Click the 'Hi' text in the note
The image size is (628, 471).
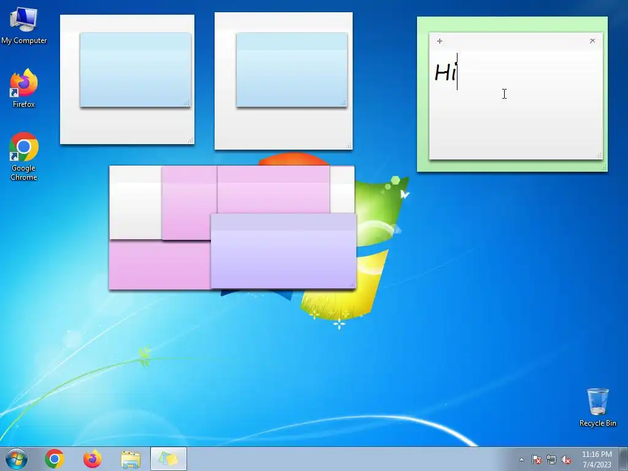[x=445, y=73]
